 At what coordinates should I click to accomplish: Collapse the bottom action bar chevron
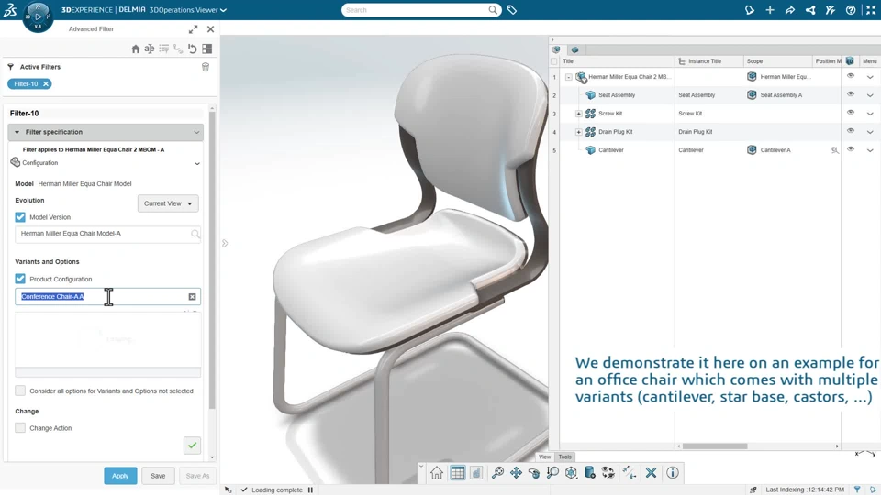pos(421,466)
